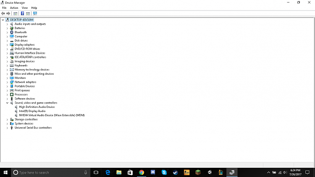Select Intel(R) Display Audio device

(x=32, y=111)
